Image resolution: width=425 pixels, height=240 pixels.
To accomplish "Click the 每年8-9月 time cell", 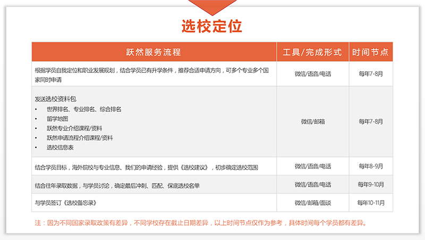I will click(x=371, y=166).
